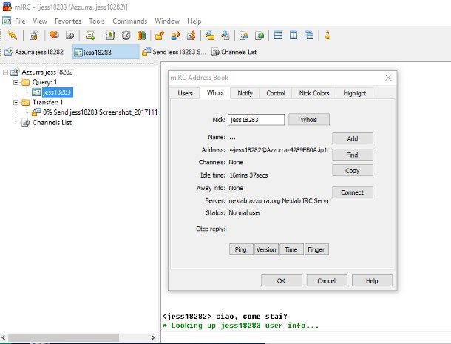This screenshot has height=344, width=451.
Task: Click the Channels List toolbar icon
Action: click(x=70, y=36)
